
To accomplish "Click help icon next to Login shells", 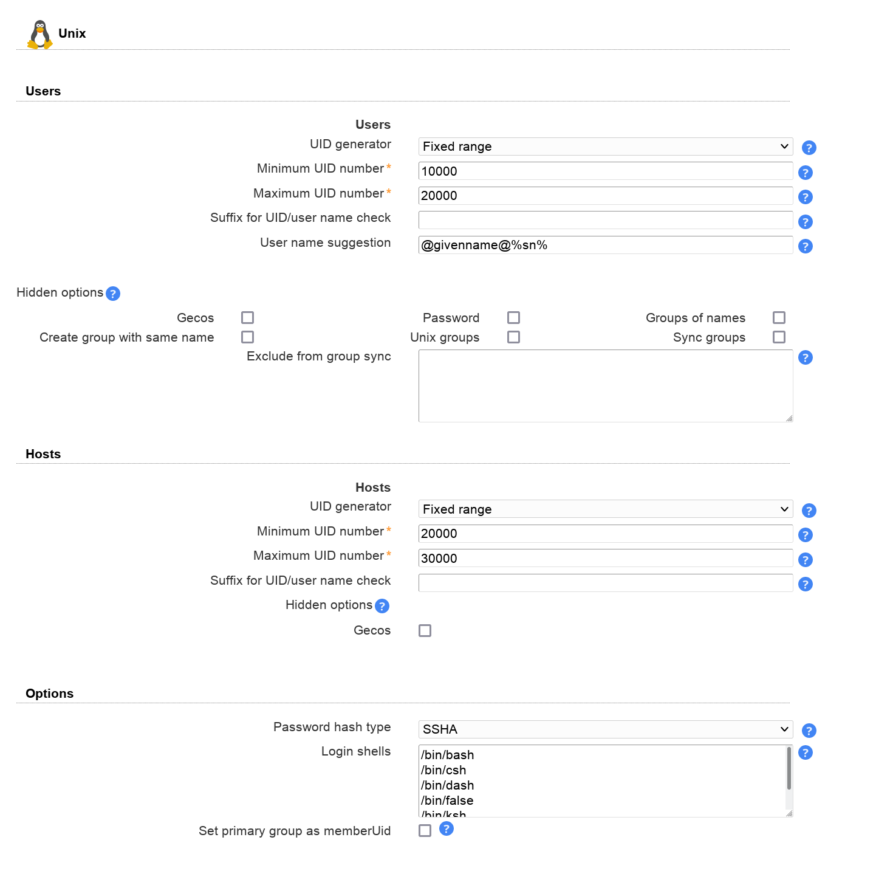I will 805,752.
